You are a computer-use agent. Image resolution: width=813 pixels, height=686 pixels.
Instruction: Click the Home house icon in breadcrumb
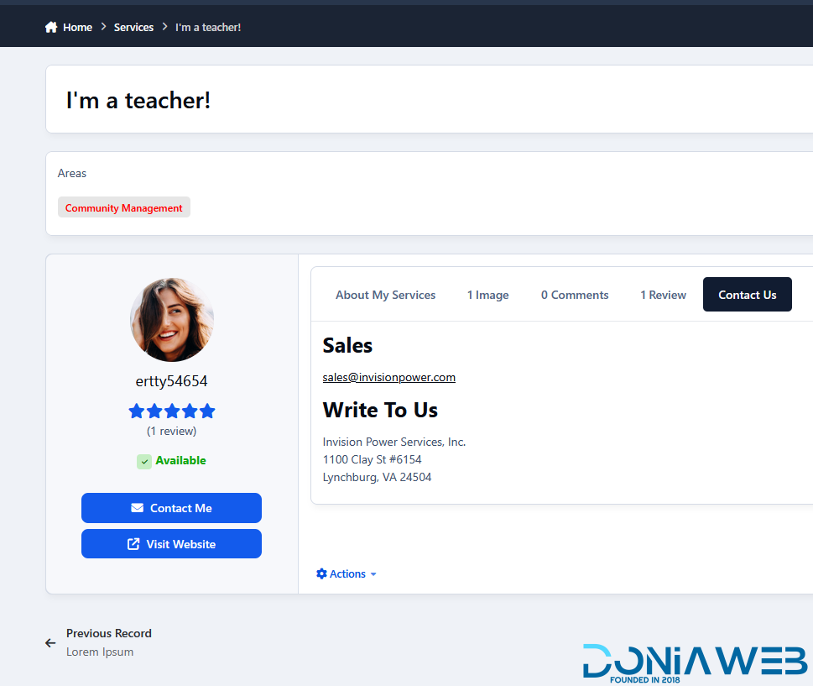pyautogui.click(x=51, y=28)
